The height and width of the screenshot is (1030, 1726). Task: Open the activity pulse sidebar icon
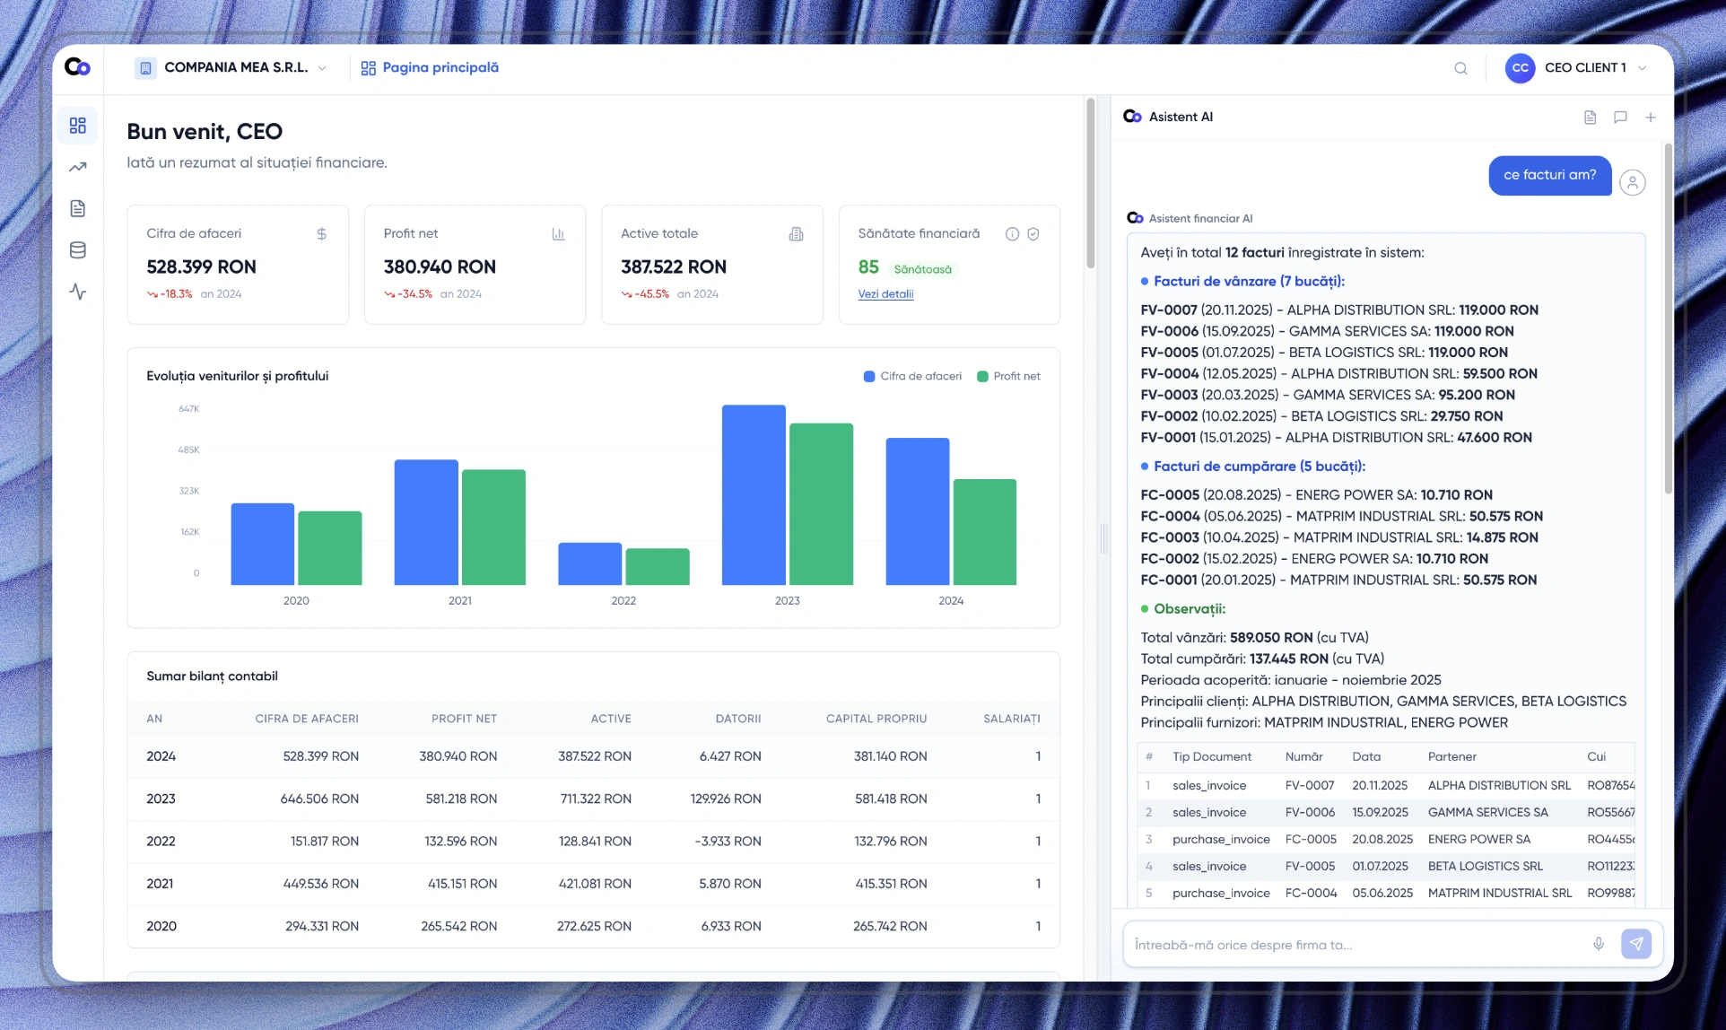[78, 292]
